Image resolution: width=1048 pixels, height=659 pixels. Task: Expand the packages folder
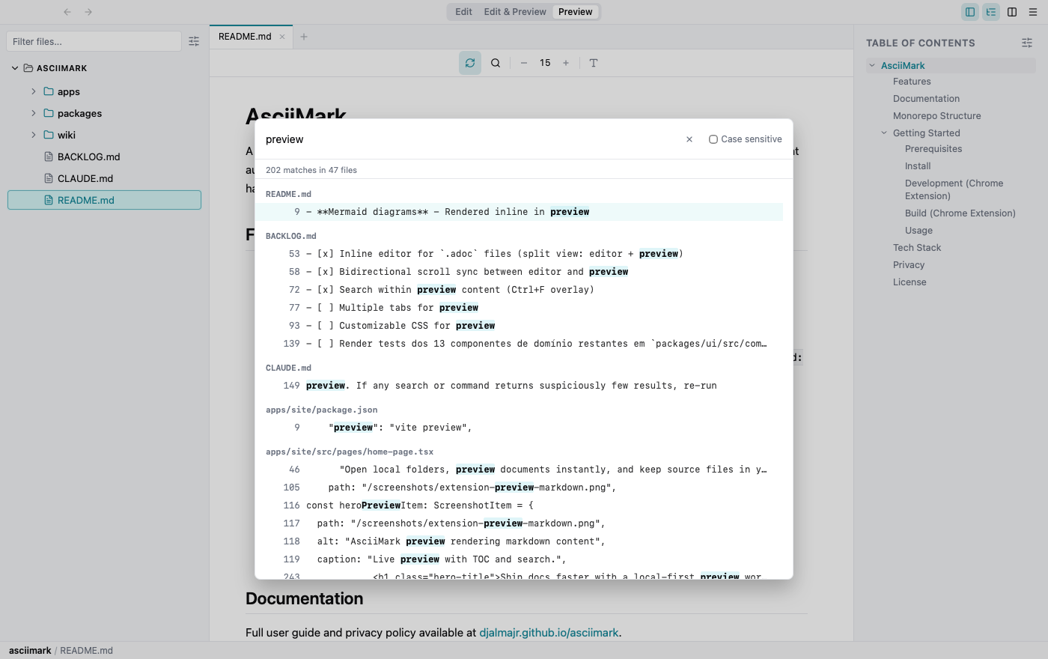click(34, 113)
